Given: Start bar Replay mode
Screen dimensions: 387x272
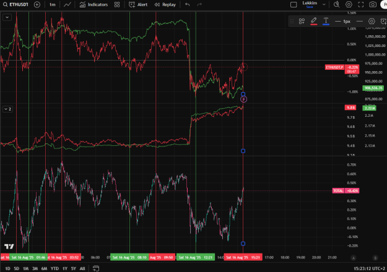Looking at the screenshot, I should point(165,4).
